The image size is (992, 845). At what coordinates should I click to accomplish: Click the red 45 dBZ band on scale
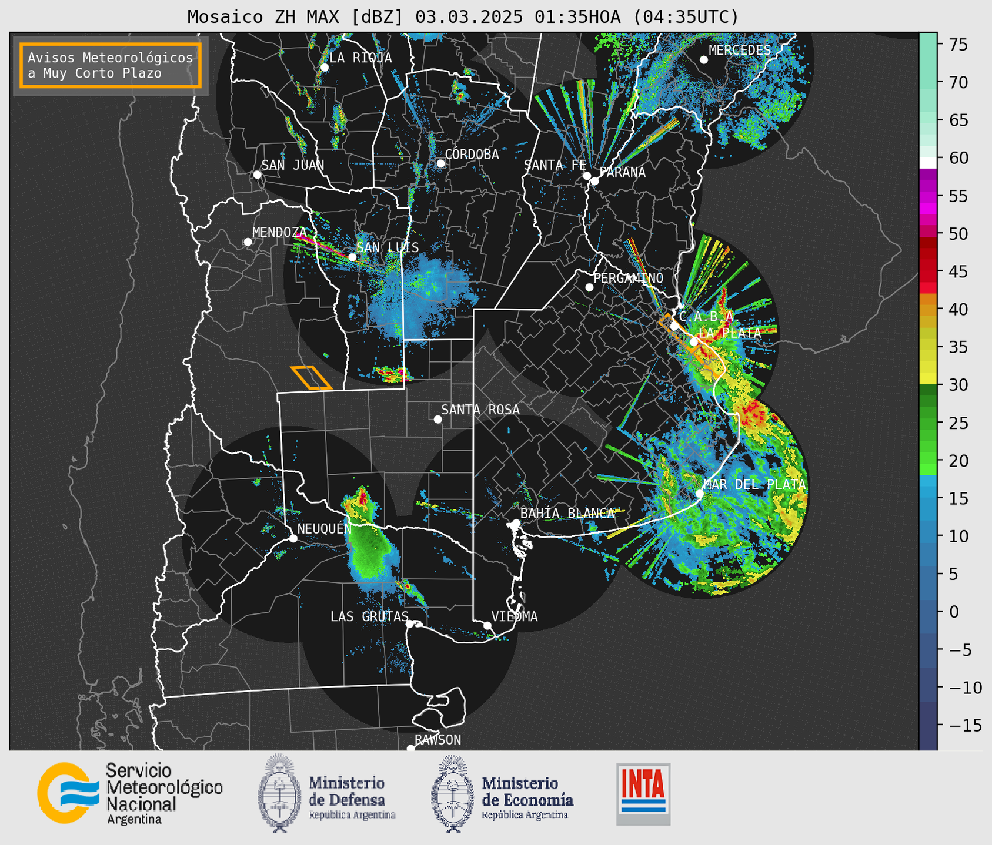tap(928, 271)
